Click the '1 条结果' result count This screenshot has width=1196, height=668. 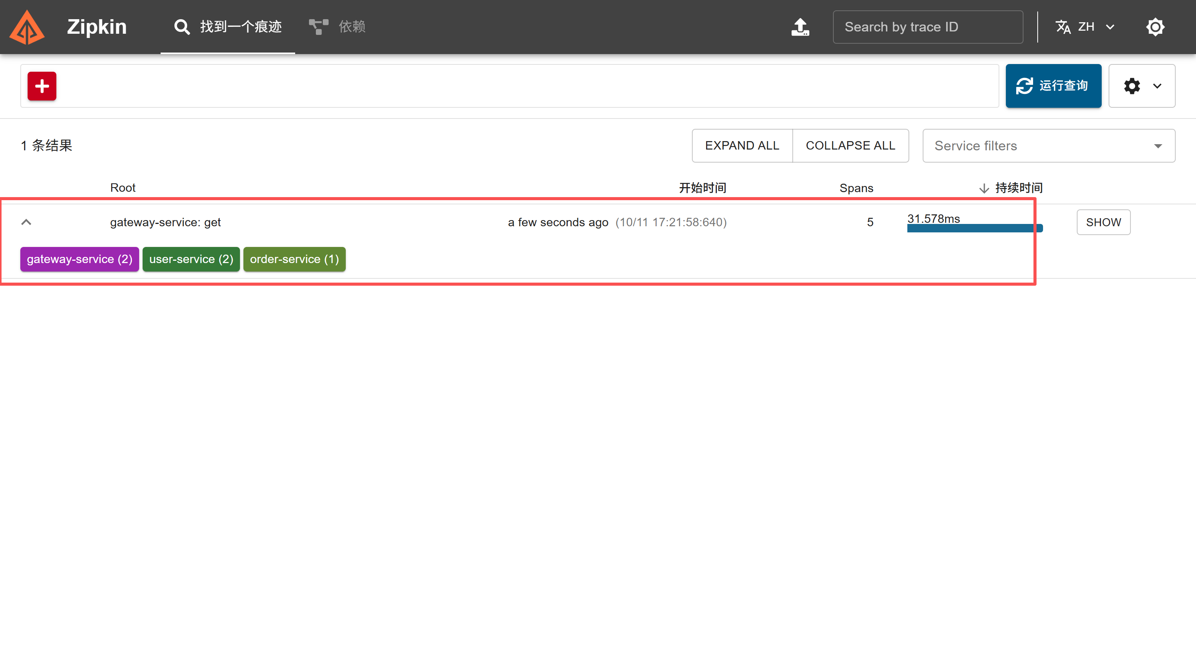pyautogui.click(x=46, y=145)
